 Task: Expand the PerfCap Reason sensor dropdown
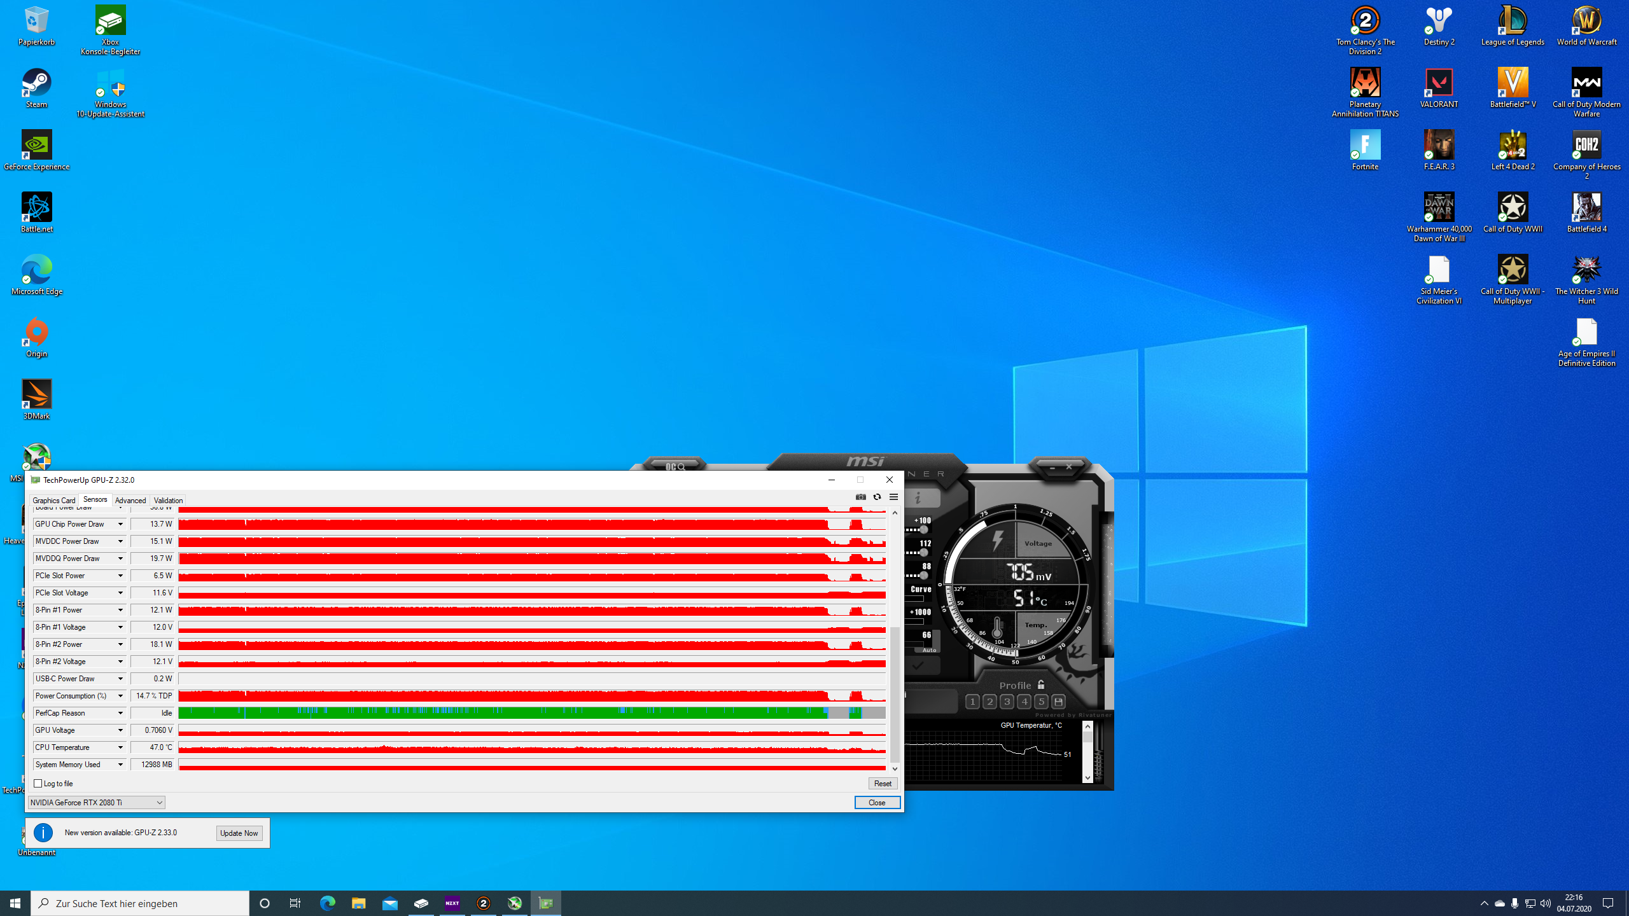click(120, 713)
